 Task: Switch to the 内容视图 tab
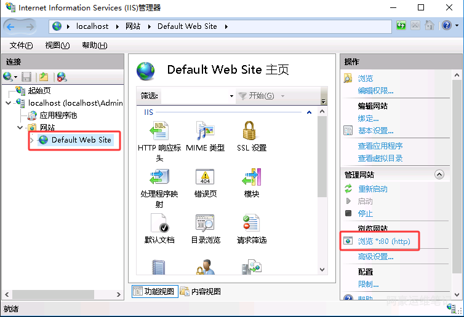(x=201, y=291)
